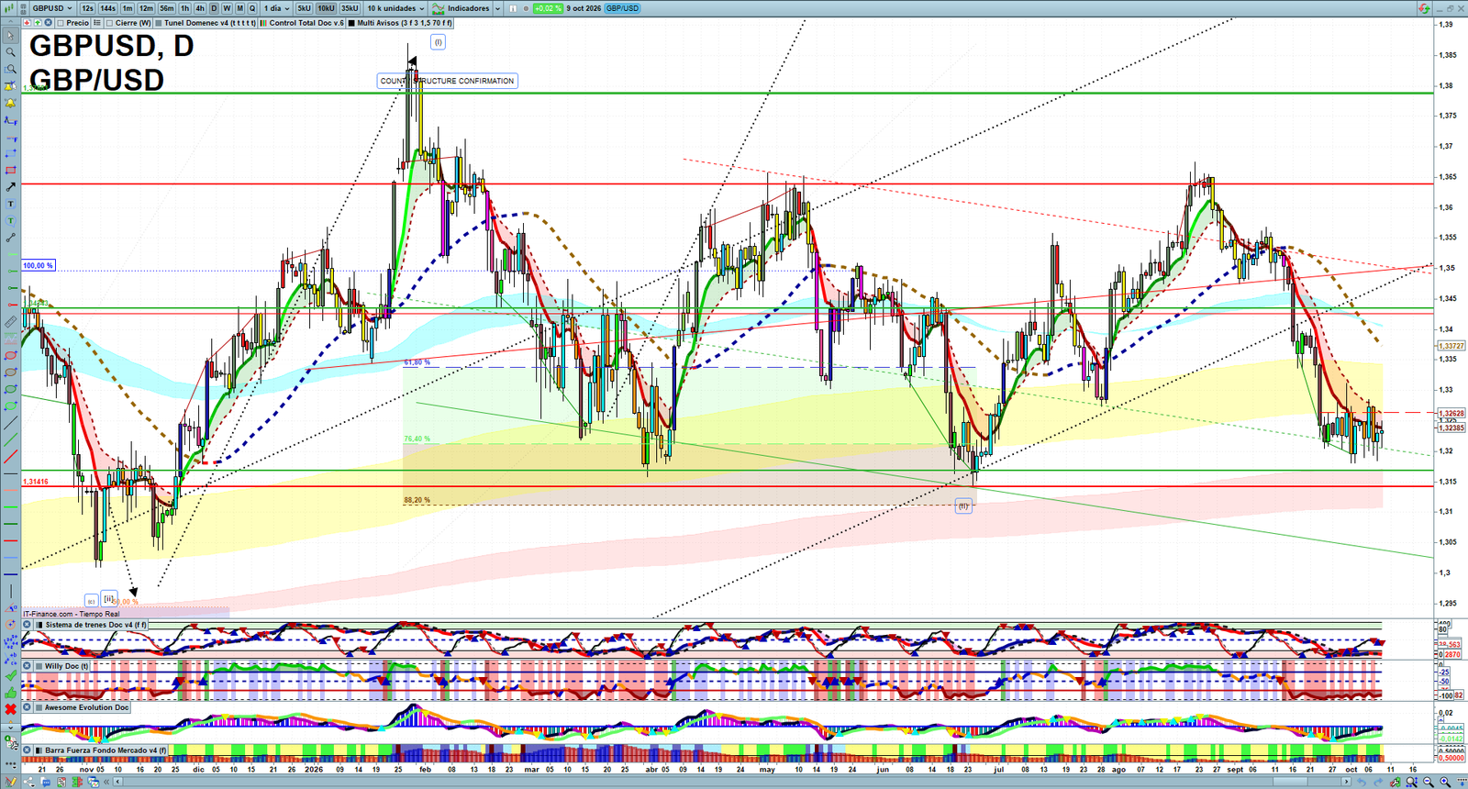Click the green checkmark icon in sidebar
The image size is (1468, 789).
[11, 675]
